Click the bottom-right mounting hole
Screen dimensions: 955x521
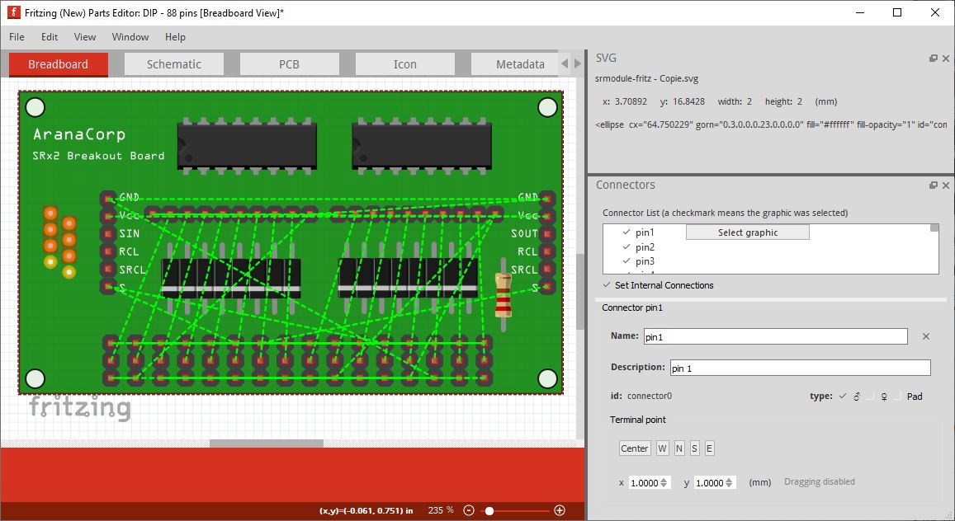(x=547, y=378)
